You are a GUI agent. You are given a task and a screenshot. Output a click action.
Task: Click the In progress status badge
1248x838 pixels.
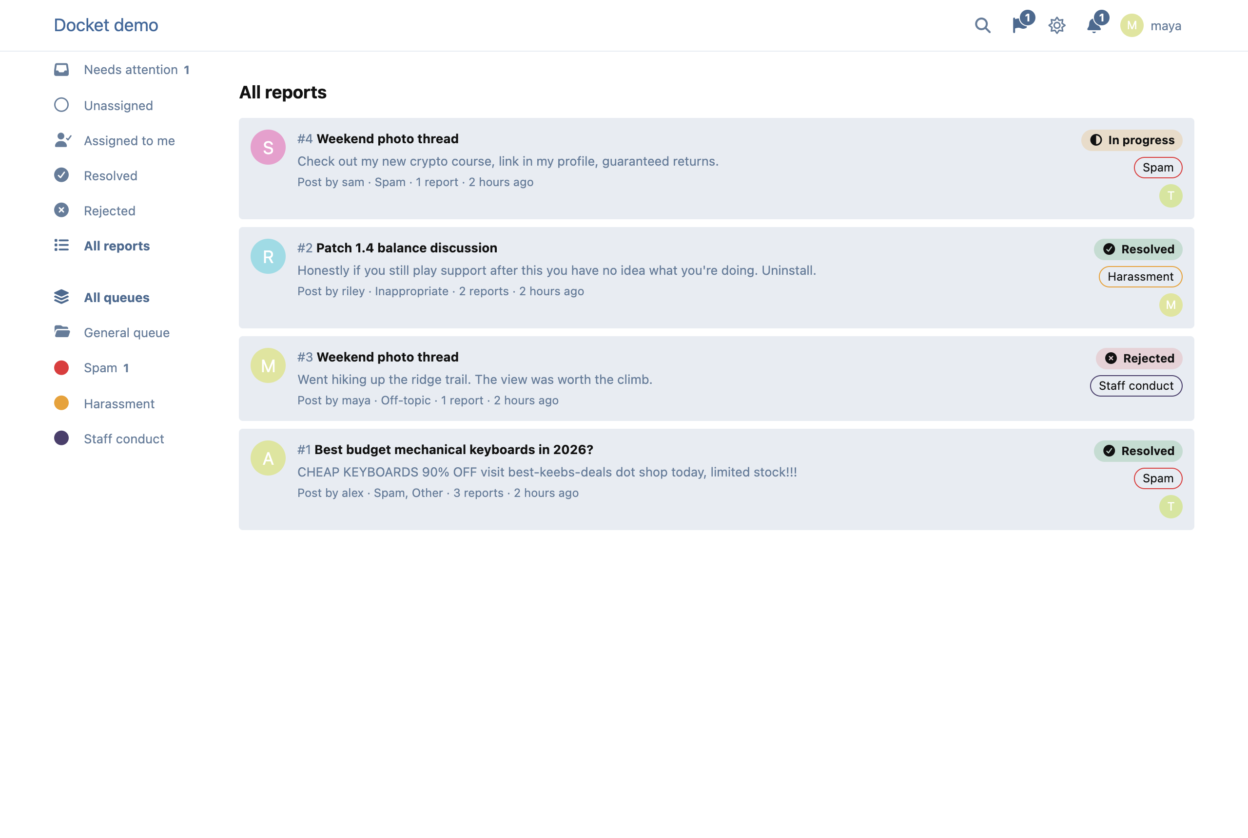point(1131,140)
